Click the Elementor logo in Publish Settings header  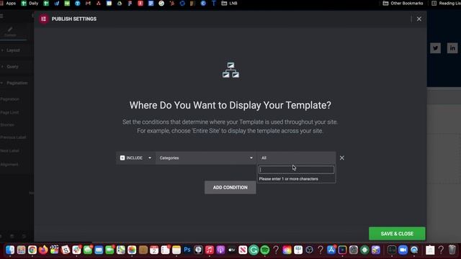43,19
